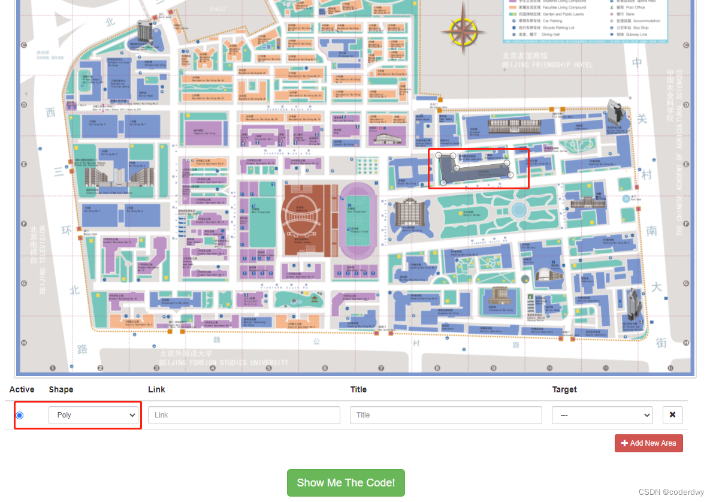Click the Post Office legend icon

coord(612,7)
